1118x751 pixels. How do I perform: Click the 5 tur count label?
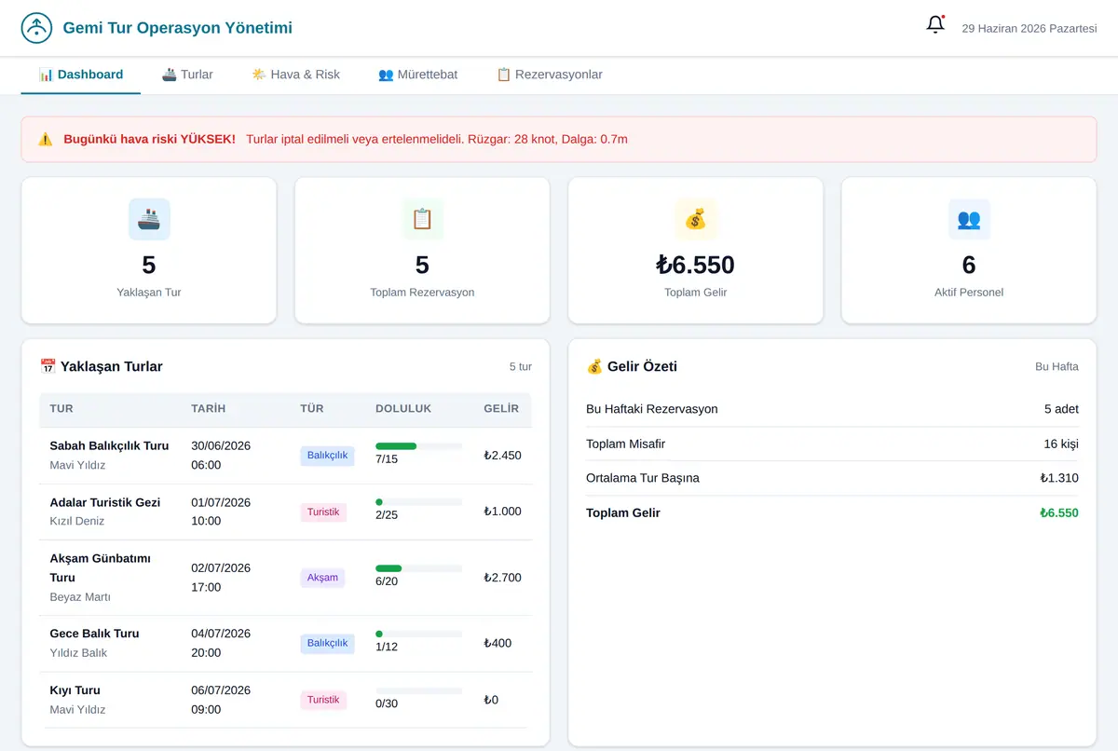521,367
